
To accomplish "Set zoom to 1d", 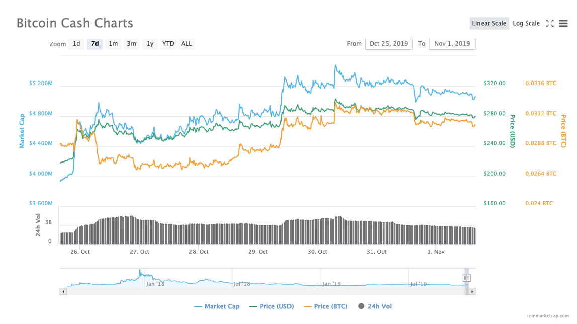I will (x=76, y=44).
